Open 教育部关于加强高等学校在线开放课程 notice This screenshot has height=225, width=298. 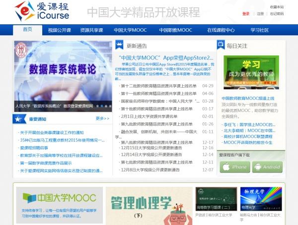click(61, 156)
